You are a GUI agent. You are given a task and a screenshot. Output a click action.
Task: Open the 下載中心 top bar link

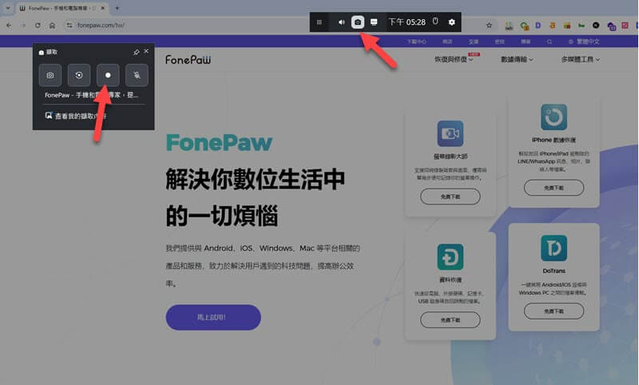[416, 42]
